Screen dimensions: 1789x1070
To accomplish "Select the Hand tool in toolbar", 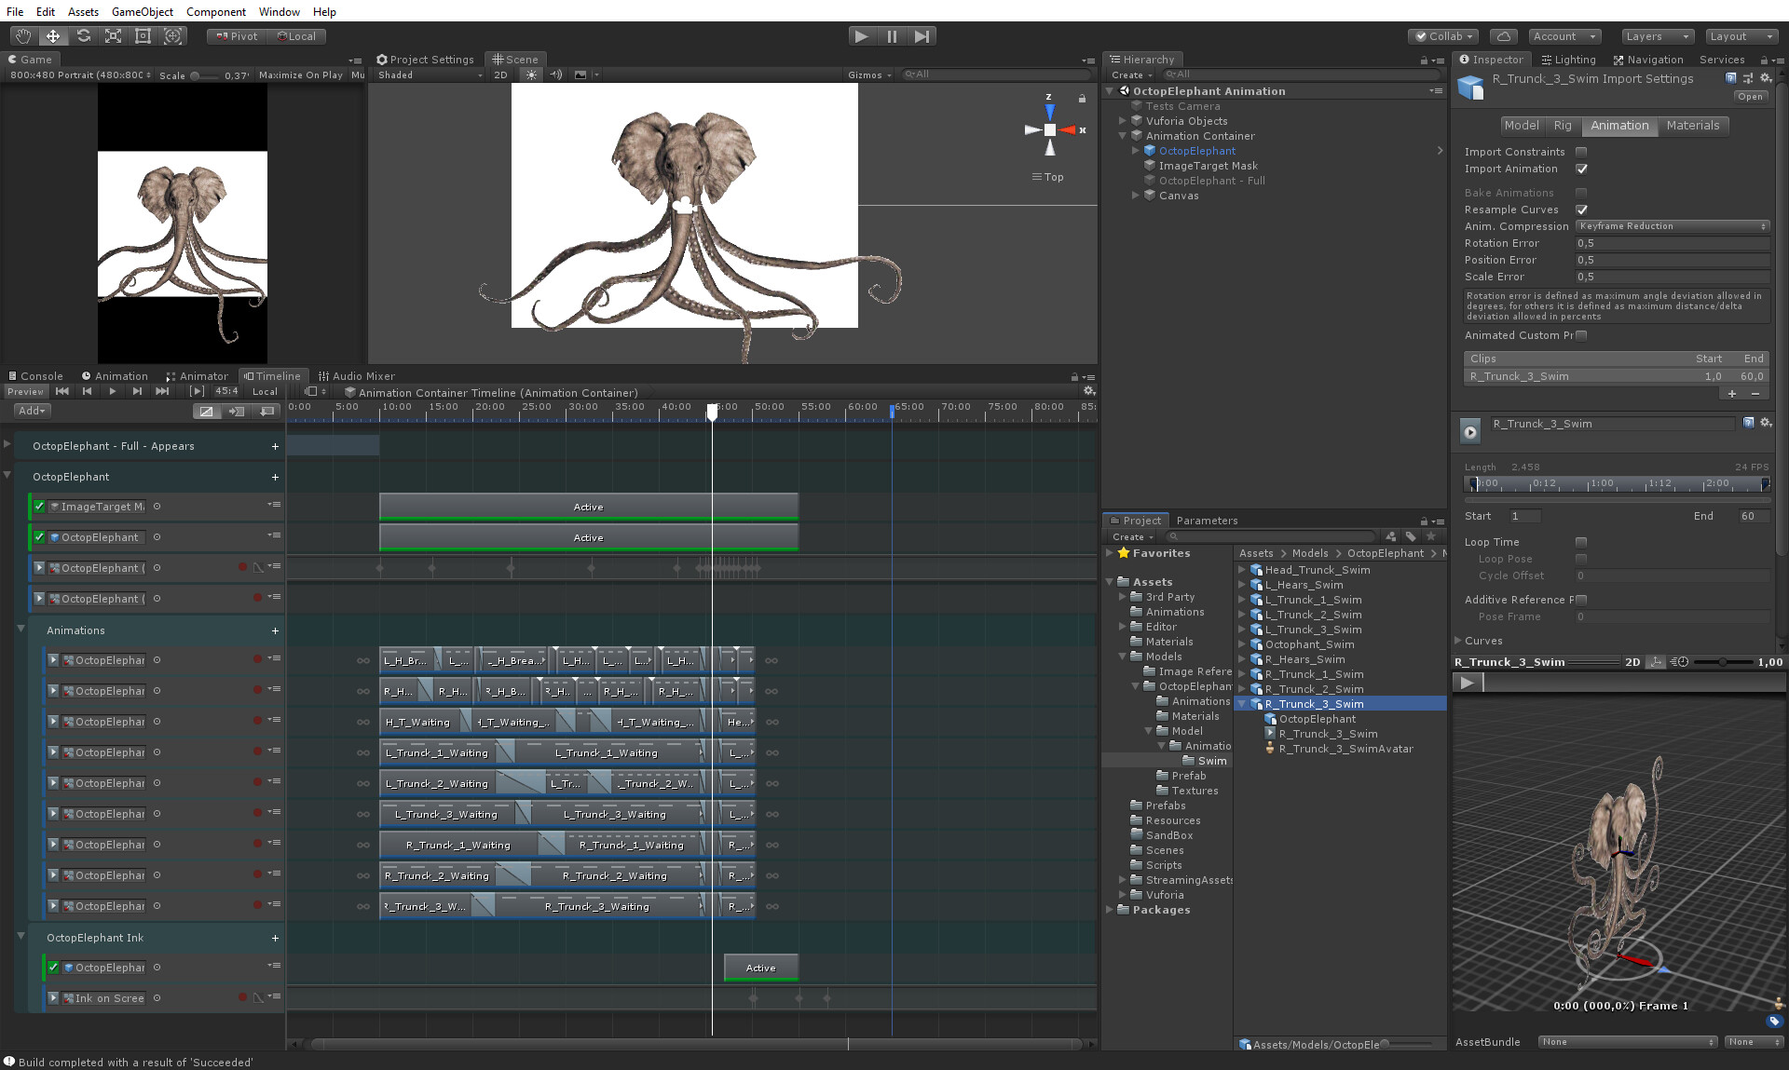I will click(23, 36).
